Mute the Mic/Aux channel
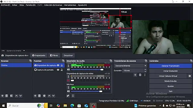Viewport: 193px width, 108px height. [68, 91]
